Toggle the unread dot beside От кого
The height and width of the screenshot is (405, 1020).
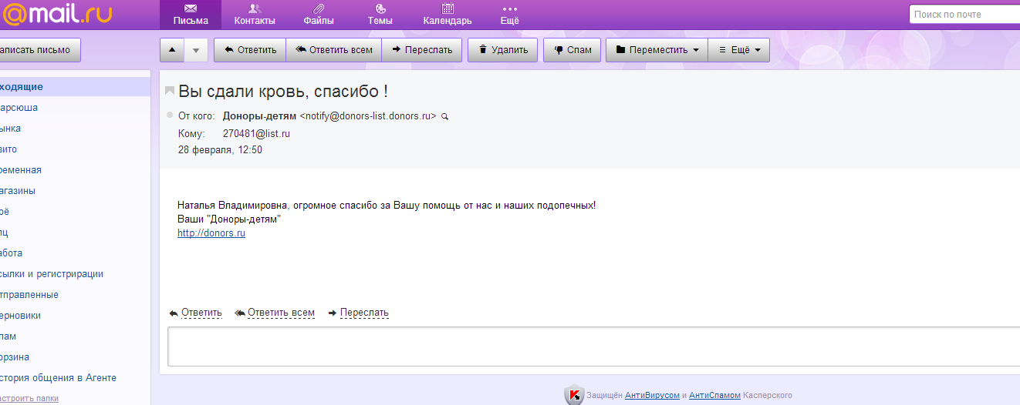pyautogui.click(x=170, y=115)
